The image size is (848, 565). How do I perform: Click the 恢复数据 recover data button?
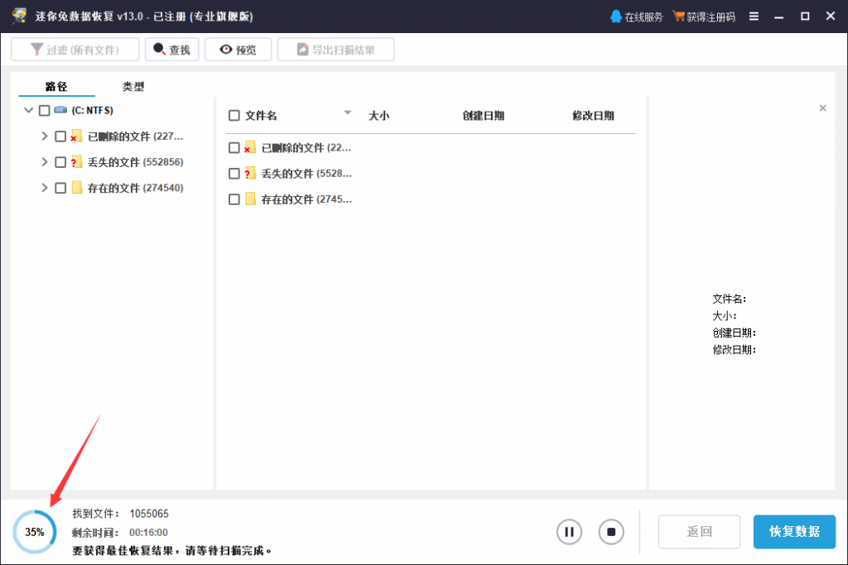coord(794,532)
